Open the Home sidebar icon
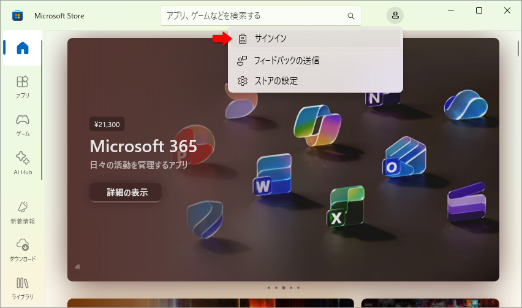 [23, 48]
